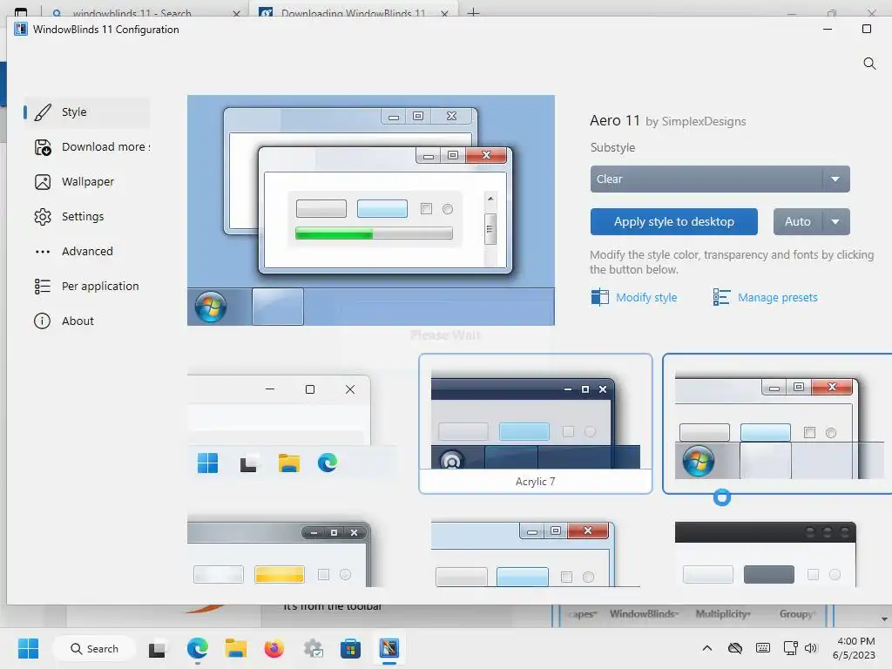
Task: Click the Settings gear icon in sidebar
Action: [x=43, y=217]
